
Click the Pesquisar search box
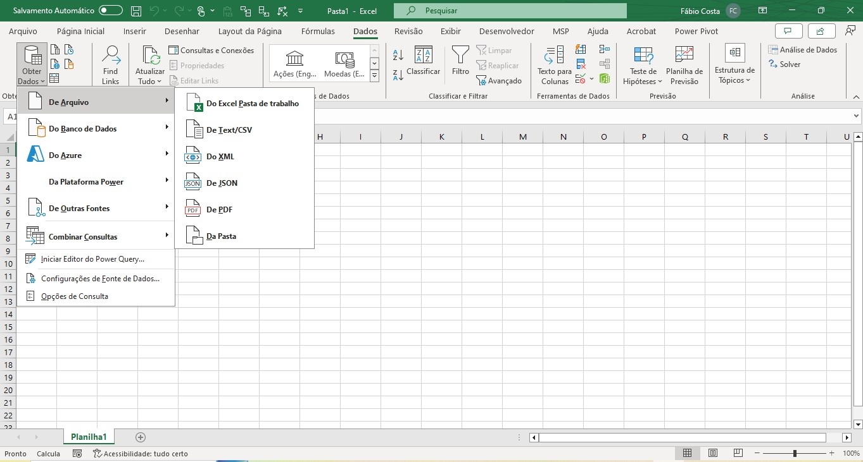(510, 11)
